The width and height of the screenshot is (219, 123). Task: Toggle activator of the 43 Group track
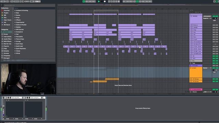(x=215, y=81)
